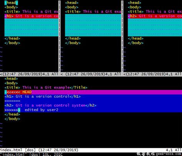Click the <head> line in the left pane
This screenshot has width=182, height=156.
(11, 3)
